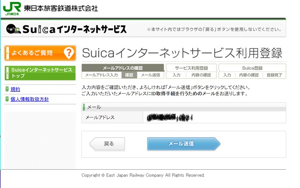The width and height of the screenshot is (300, 188).
Task: Select the メールアドレス入力 step
Action: click(101, 75)
